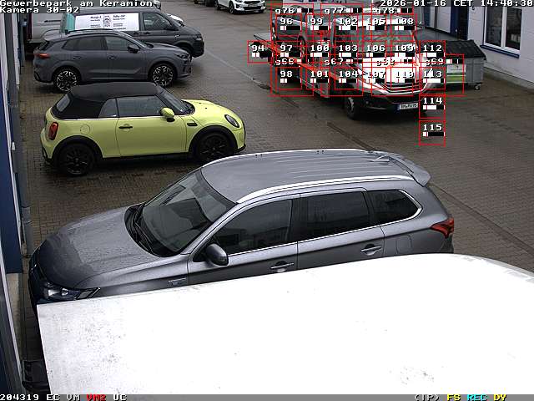Click the cyan REC recording indicator

[477, 397]
